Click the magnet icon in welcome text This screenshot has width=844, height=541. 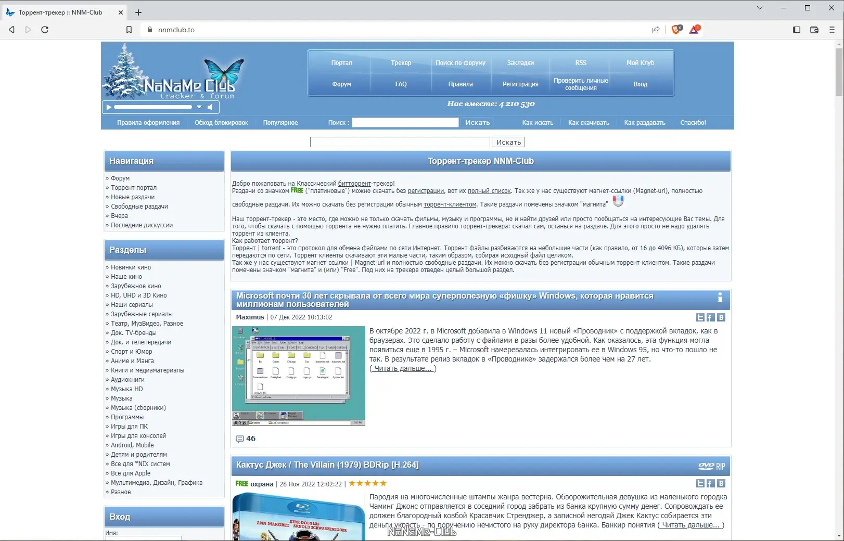coord(618,201)
